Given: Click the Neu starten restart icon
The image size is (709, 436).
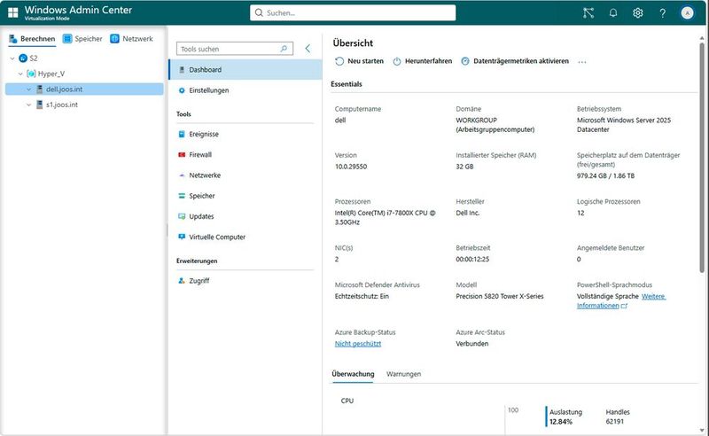Looking at the screenshot, I should coord(339,61).
